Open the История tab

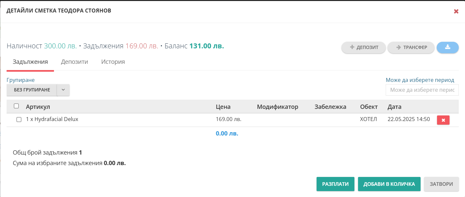click(113, 62)
